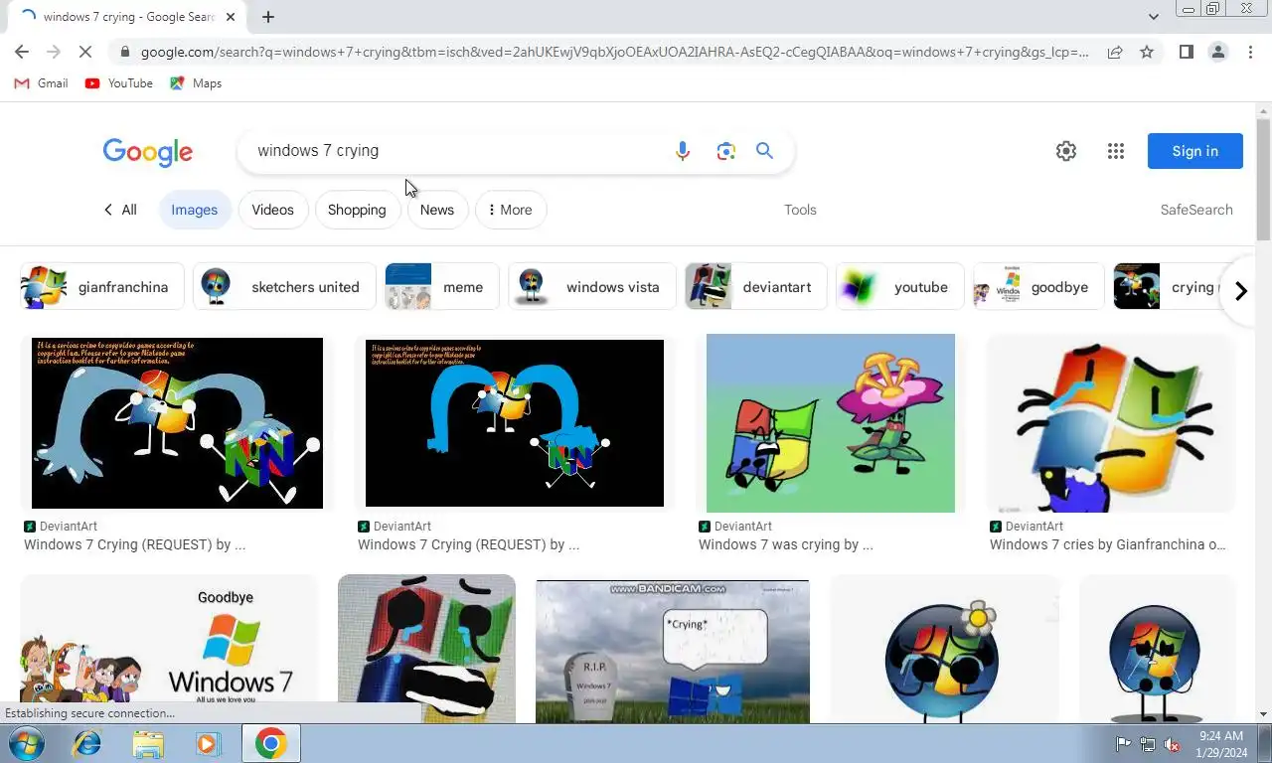Stop loading the page
Viewport: 1272px width, 763px height.
(84, 52)
